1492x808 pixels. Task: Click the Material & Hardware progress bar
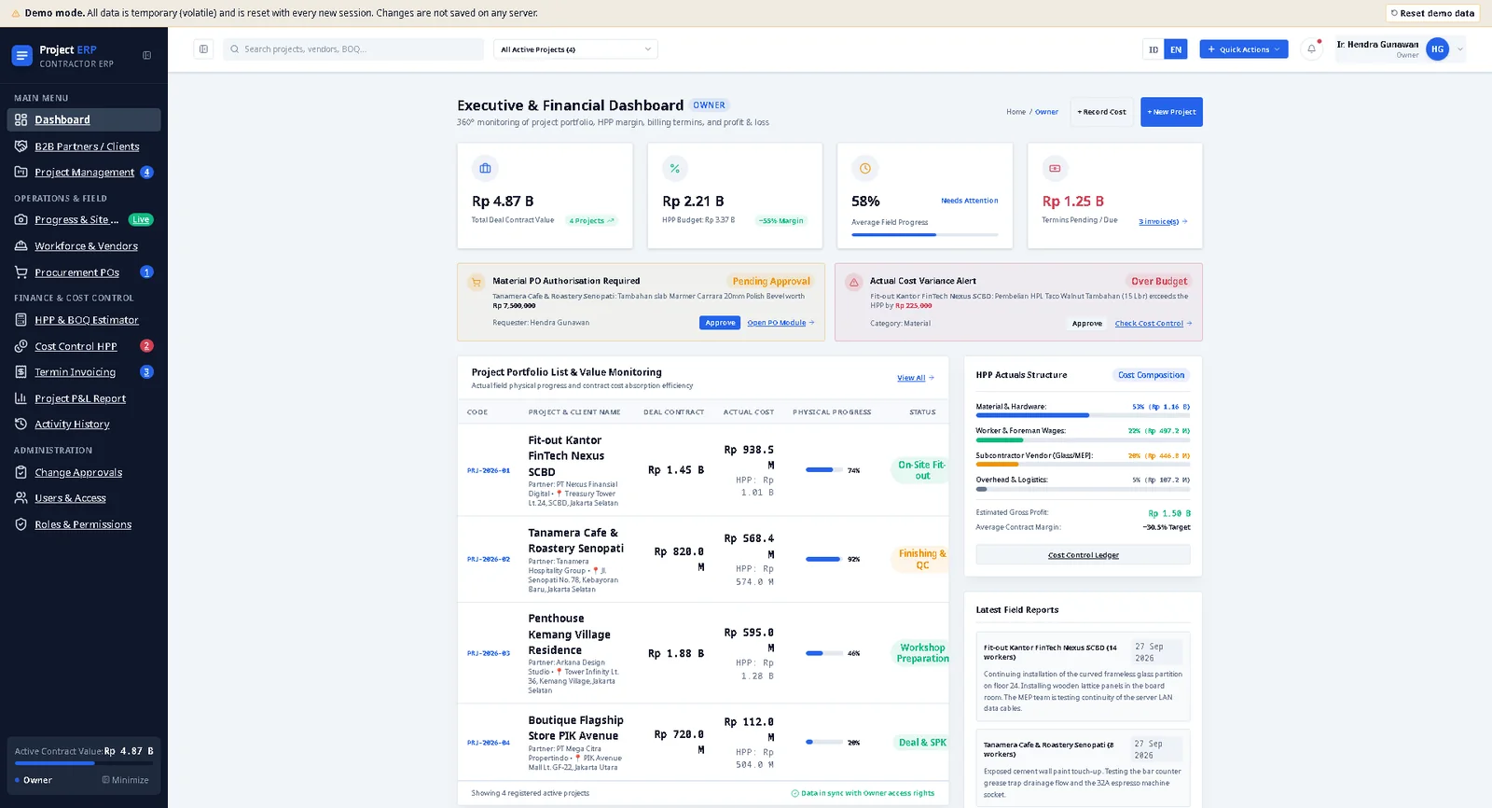pos(1083,415)
